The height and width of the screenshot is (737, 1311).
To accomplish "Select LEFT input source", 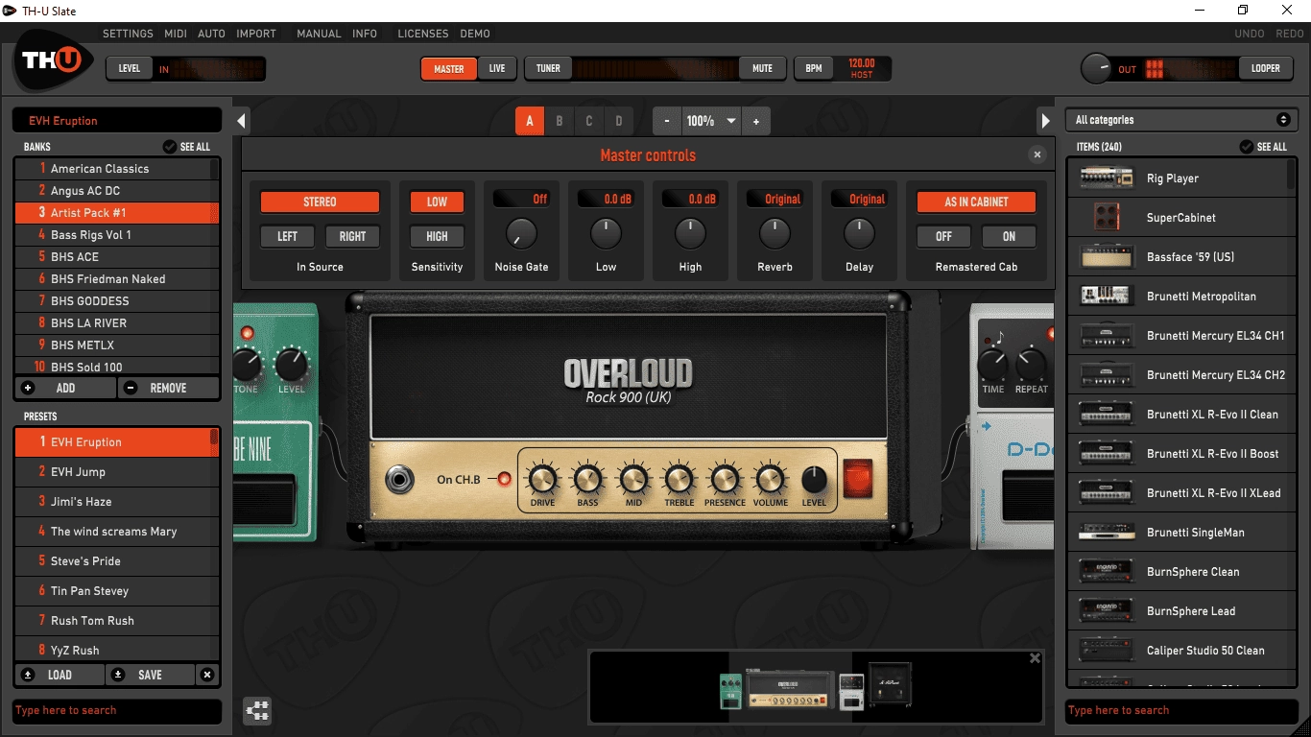I will click(288, 236).
